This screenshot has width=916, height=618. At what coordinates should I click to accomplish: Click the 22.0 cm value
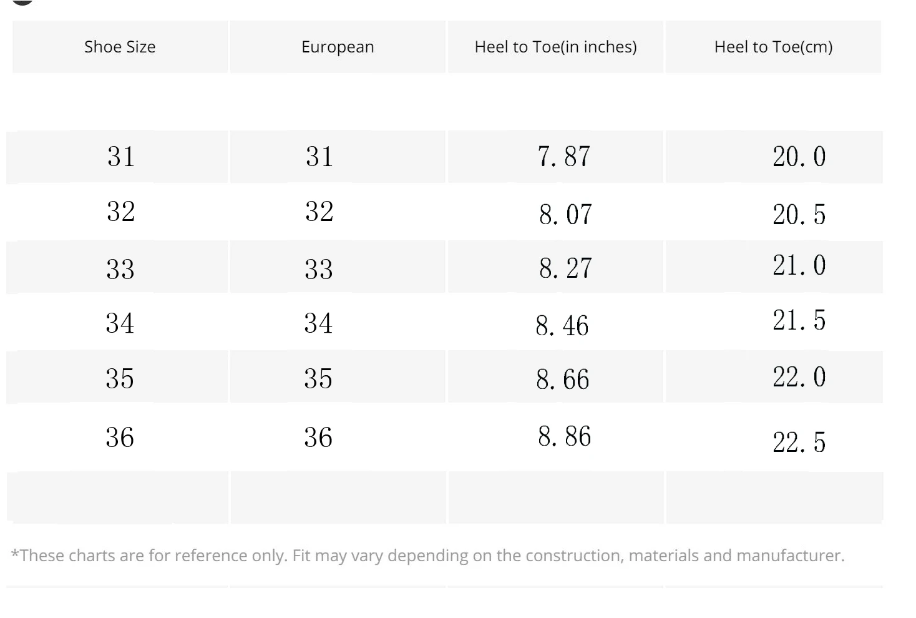pyautogui.click(x=799, y=377)
